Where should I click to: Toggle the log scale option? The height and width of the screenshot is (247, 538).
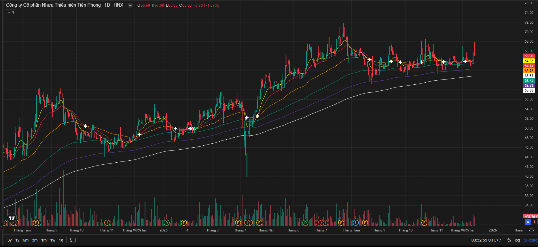[517, 240]
